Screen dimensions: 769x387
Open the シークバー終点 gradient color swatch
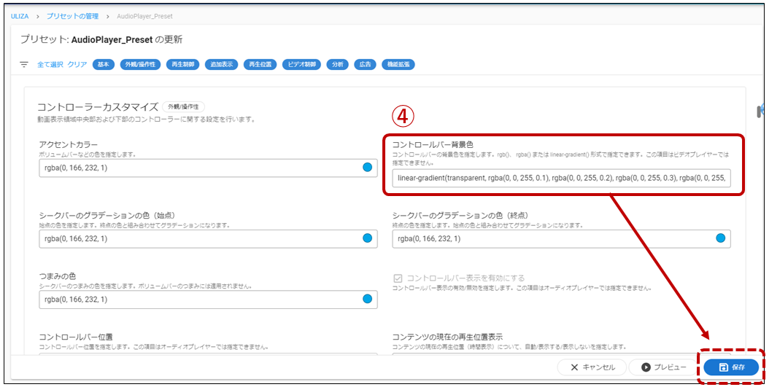point(721,238)
